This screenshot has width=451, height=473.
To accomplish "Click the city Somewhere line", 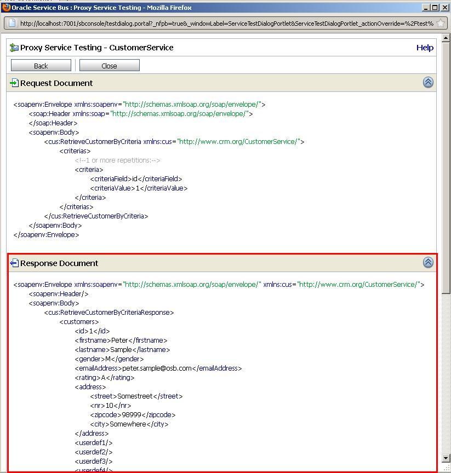I will (129, 424).
